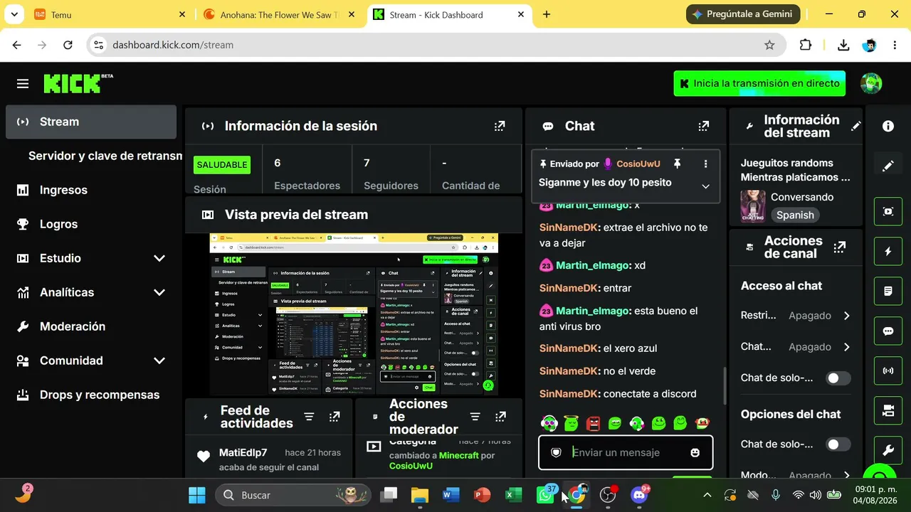Filter the Acciones de moderador panel

pos(475,417)
